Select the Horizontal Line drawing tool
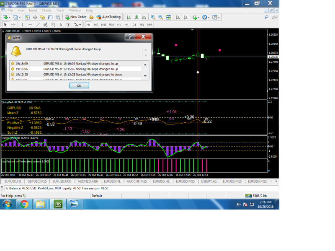Viewport: 335px width, 251px height. [30, 25]
